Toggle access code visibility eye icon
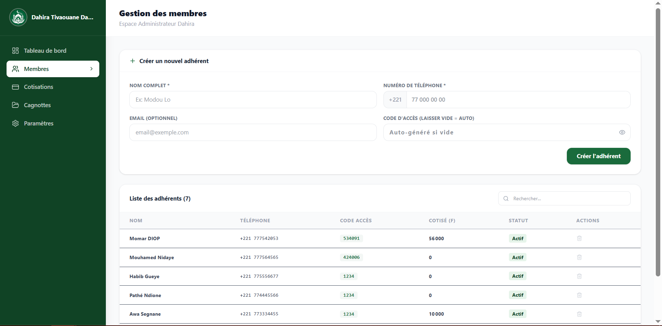This screenshot has width=662, height=326. click(x=622, y=132)
